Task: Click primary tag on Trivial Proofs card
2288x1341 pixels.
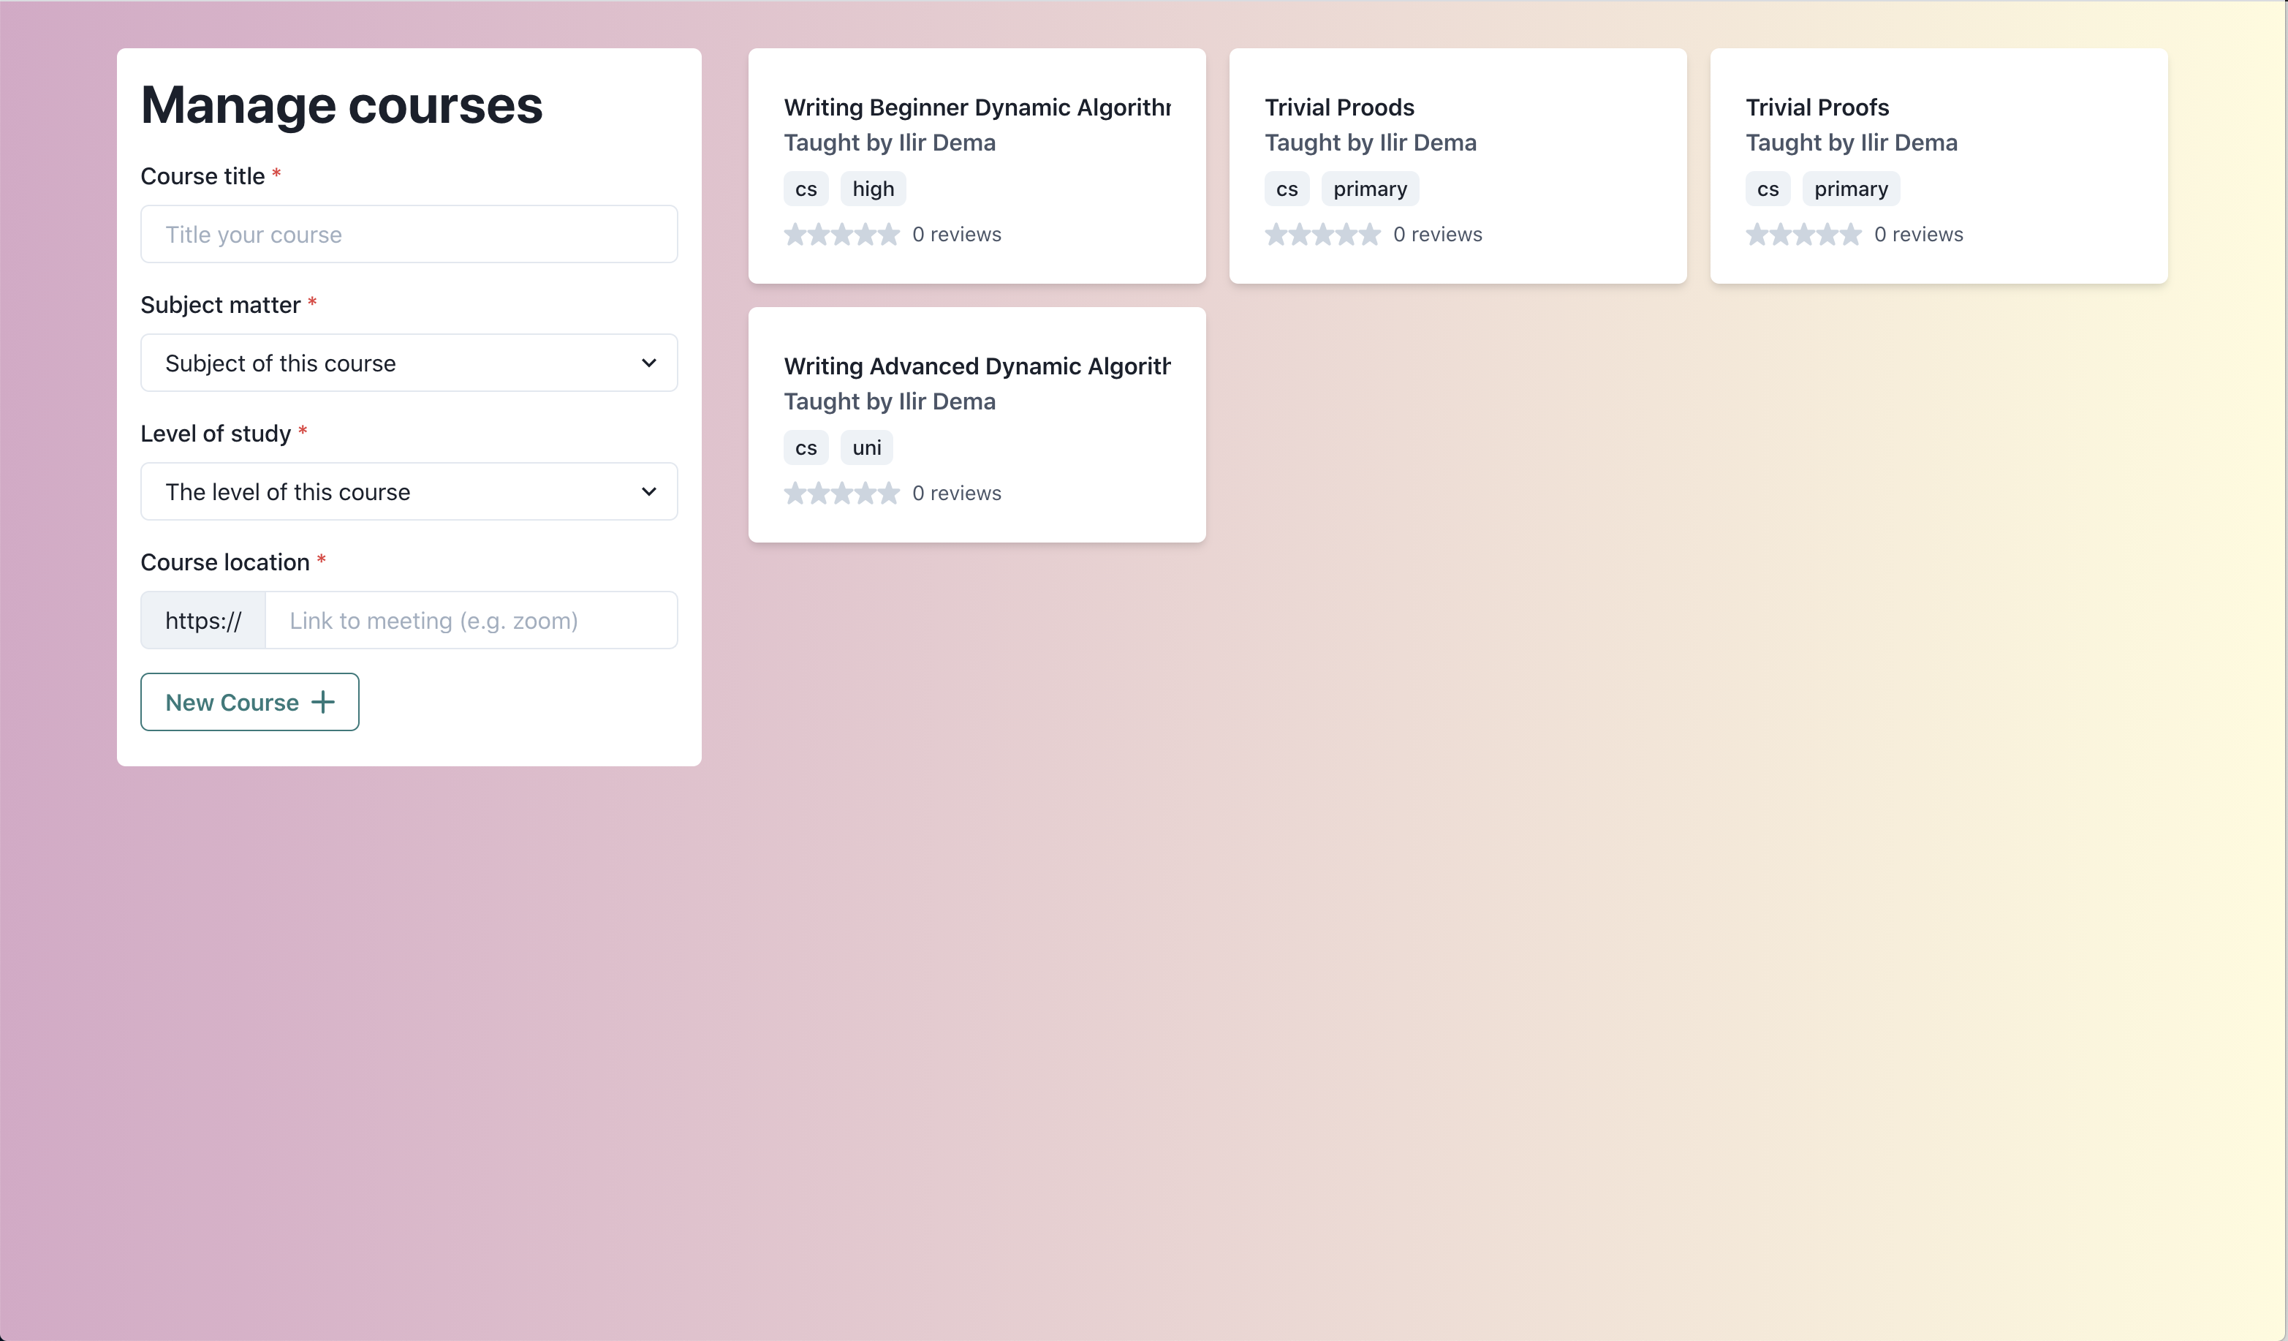Action: pyautogui.click(x=1850, y=189)
